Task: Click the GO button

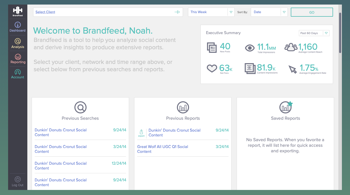Action: tap(312, 12)
